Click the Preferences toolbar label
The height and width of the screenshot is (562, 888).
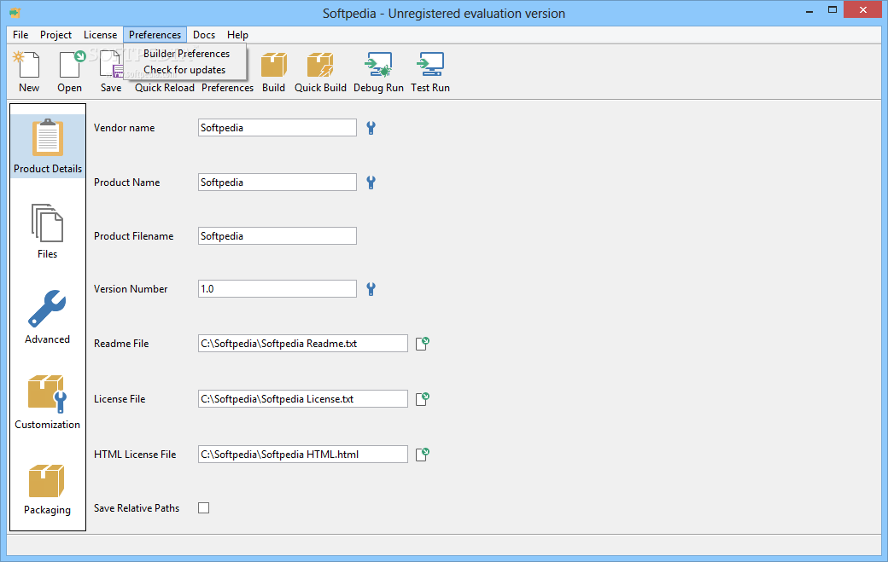[227, 88]
